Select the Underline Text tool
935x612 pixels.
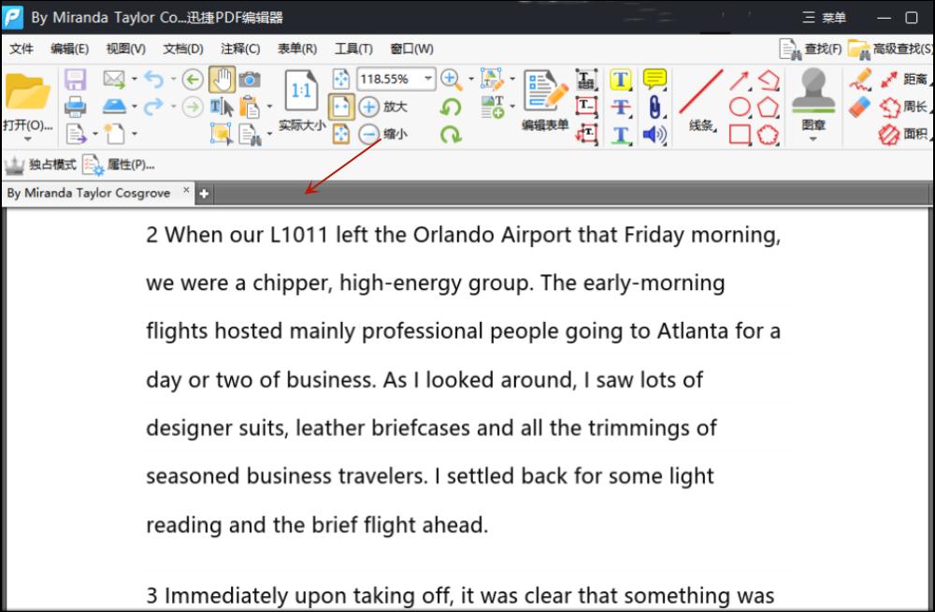[x=621, y=135]
